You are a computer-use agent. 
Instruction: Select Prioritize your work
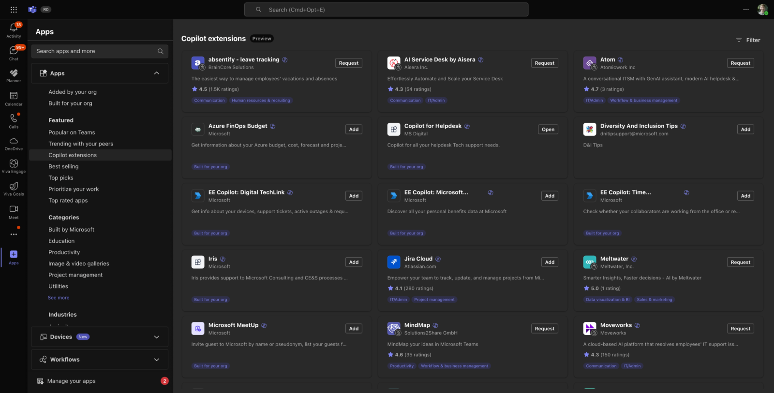[74, 189]
